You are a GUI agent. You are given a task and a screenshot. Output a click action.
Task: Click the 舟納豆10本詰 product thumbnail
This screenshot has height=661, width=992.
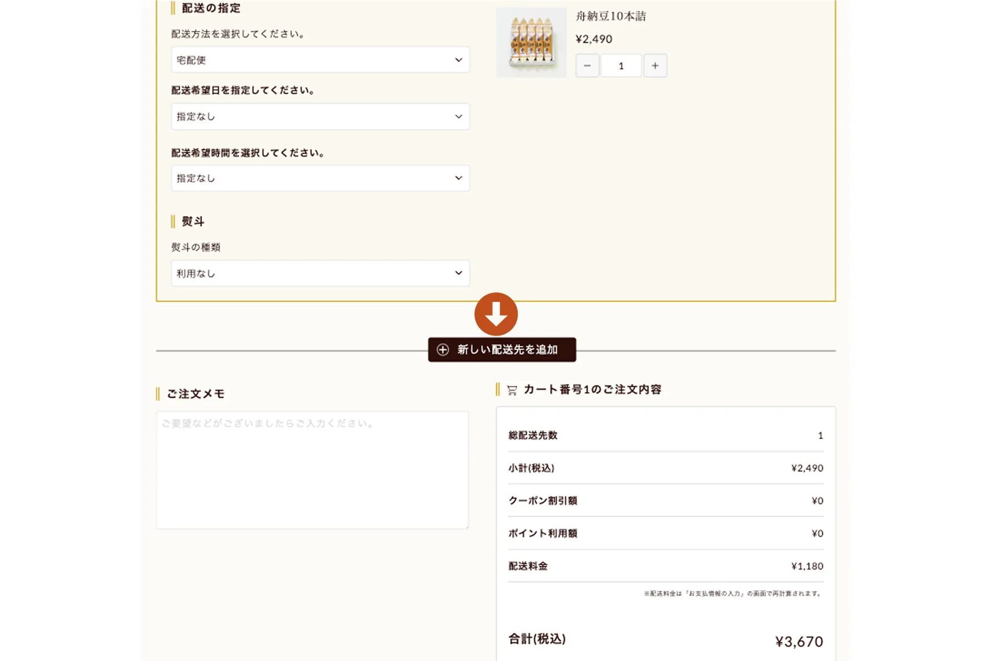(531, 42)
